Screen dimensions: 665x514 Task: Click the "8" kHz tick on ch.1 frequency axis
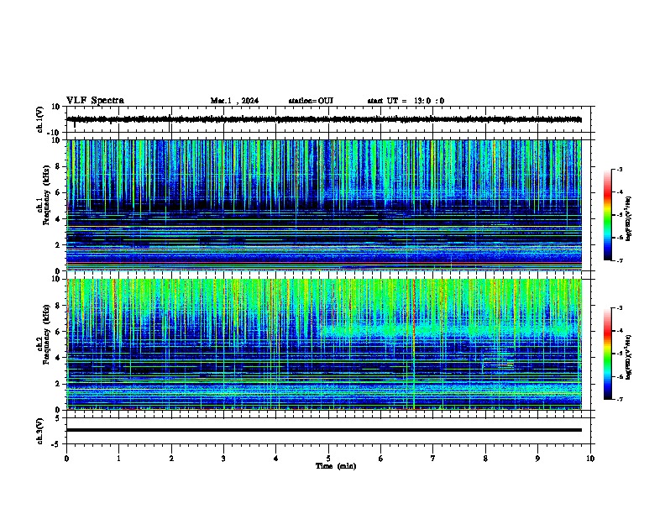point(58,166)
